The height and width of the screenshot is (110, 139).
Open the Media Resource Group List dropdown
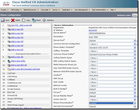[112, 65]
